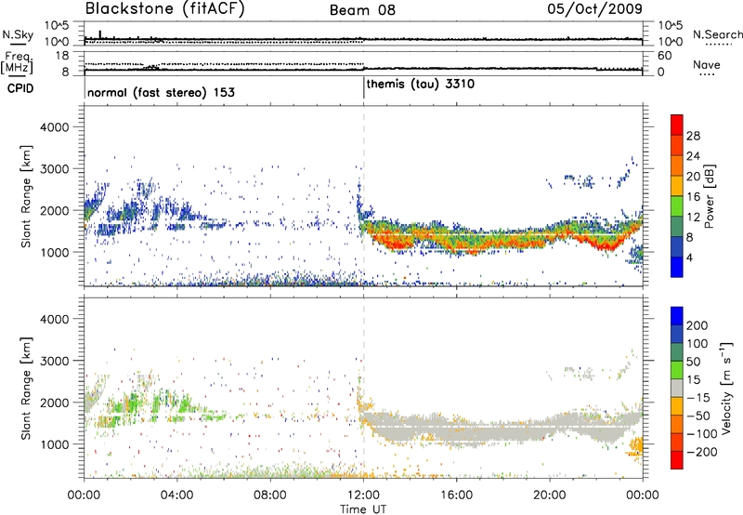Click the 'Nave' legend label
Viewport: 743px width, 515px height.
point(707,64)
